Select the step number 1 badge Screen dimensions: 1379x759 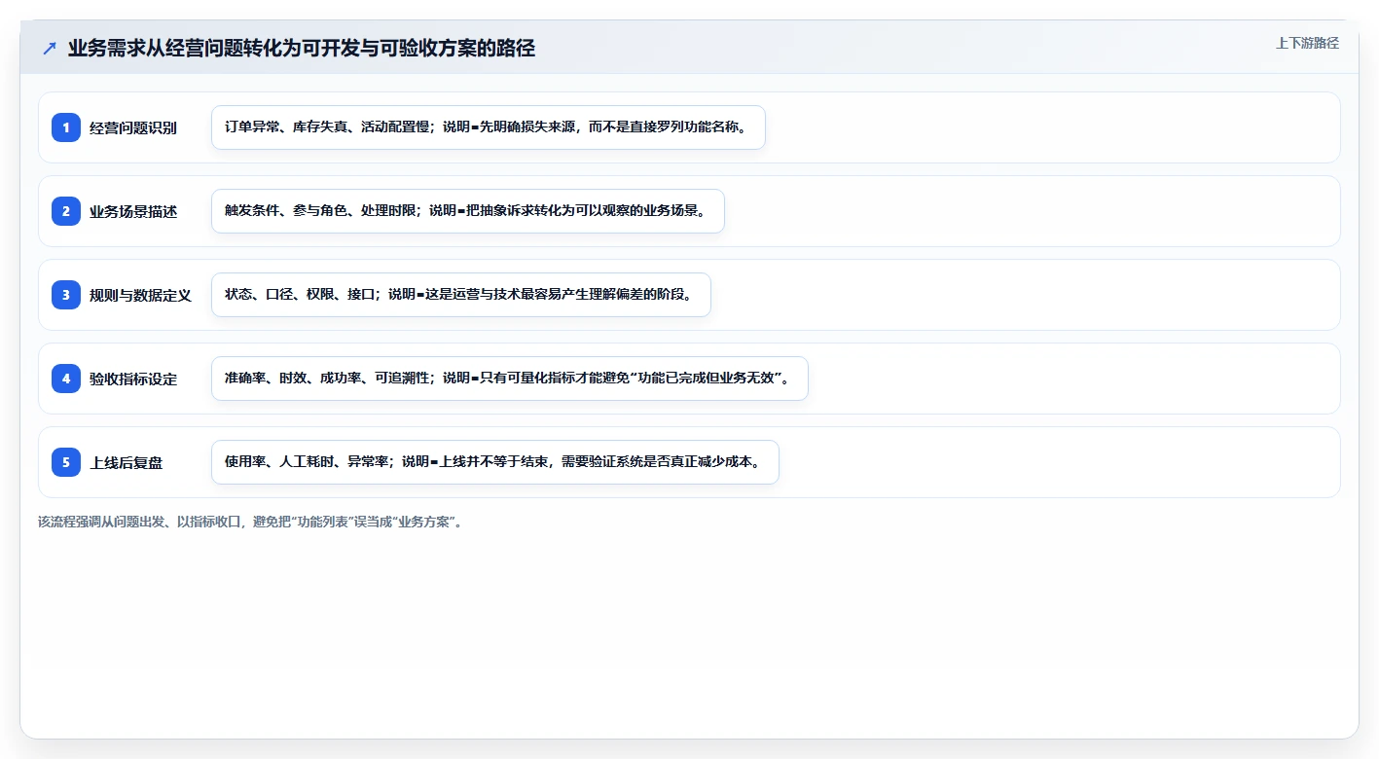click(66, 127)
